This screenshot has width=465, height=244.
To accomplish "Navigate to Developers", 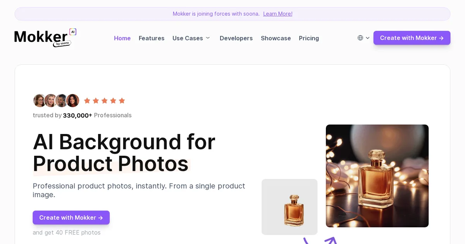I will 236,38.
